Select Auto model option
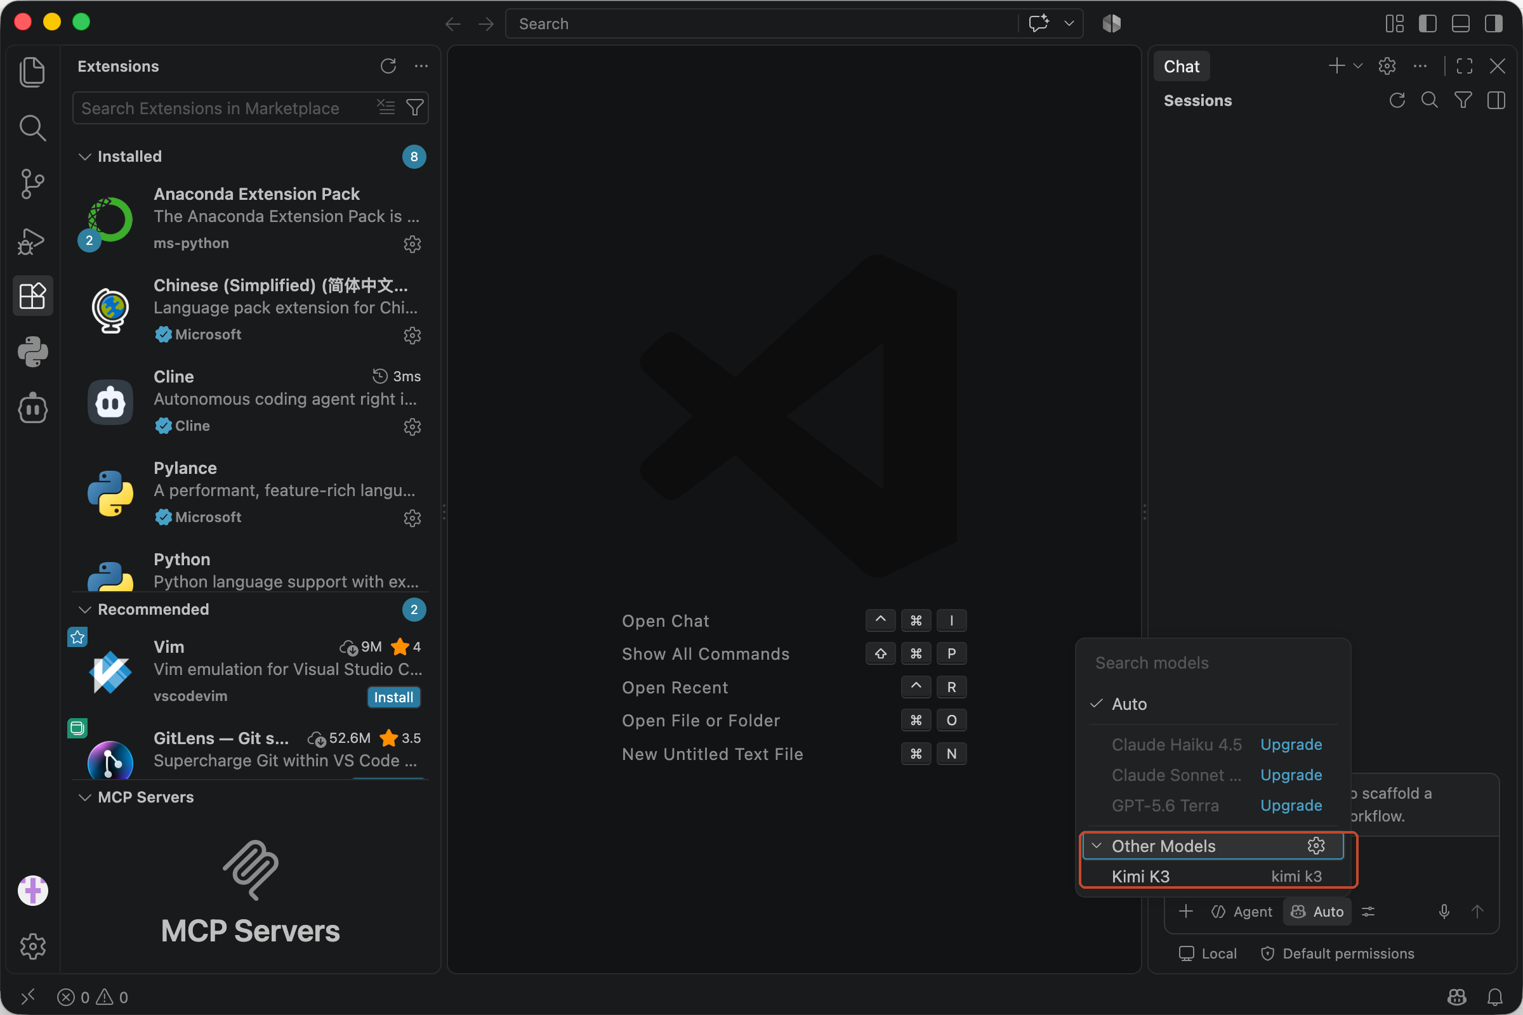 [1213, 704]
